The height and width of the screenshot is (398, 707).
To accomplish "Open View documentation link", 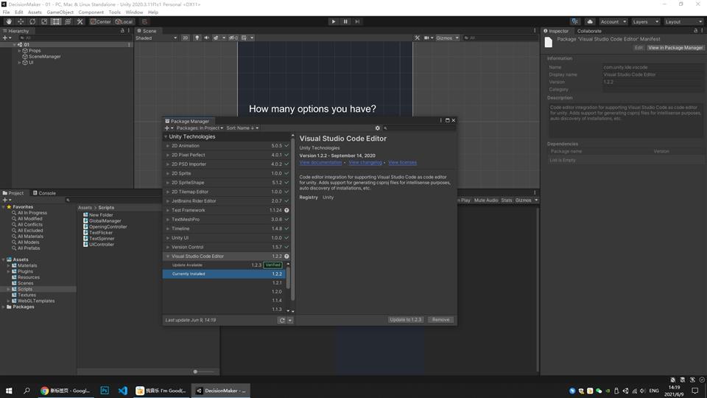I will [x=320, y=162].
